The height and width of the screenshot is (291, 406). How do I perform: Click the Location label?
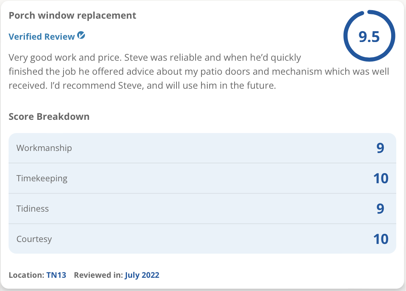tap(26, 275)
